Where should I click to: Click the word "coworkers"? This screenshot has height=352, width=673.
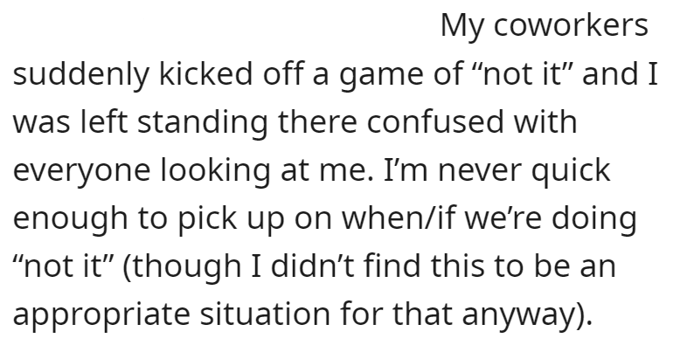[x=571, y=25]
